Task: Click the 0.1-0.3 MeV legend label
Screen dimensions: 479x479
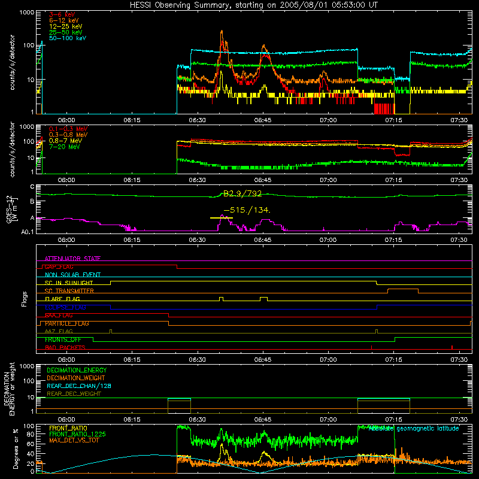Action: [x=68, y=129]
